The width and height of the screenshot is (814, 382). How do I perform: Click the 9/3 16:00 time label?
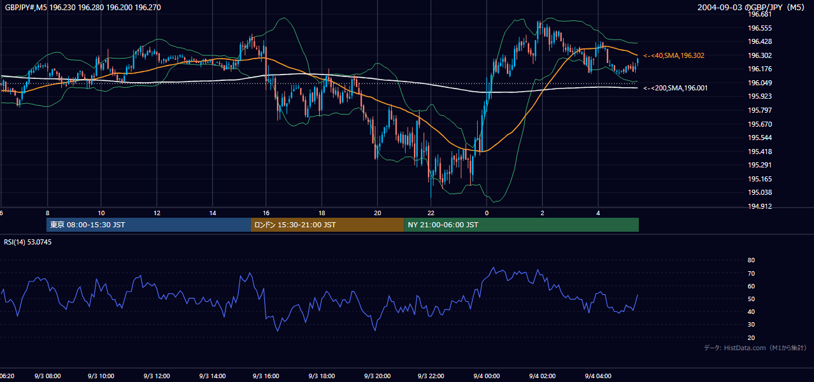tap(266, 376)
